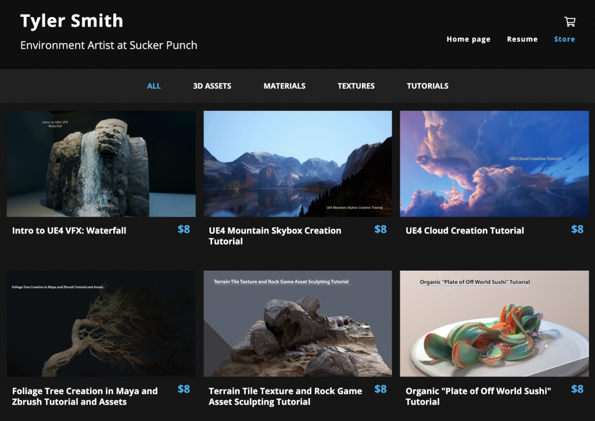
Task: Click the Store navigation link
Action: coord(564,39)
